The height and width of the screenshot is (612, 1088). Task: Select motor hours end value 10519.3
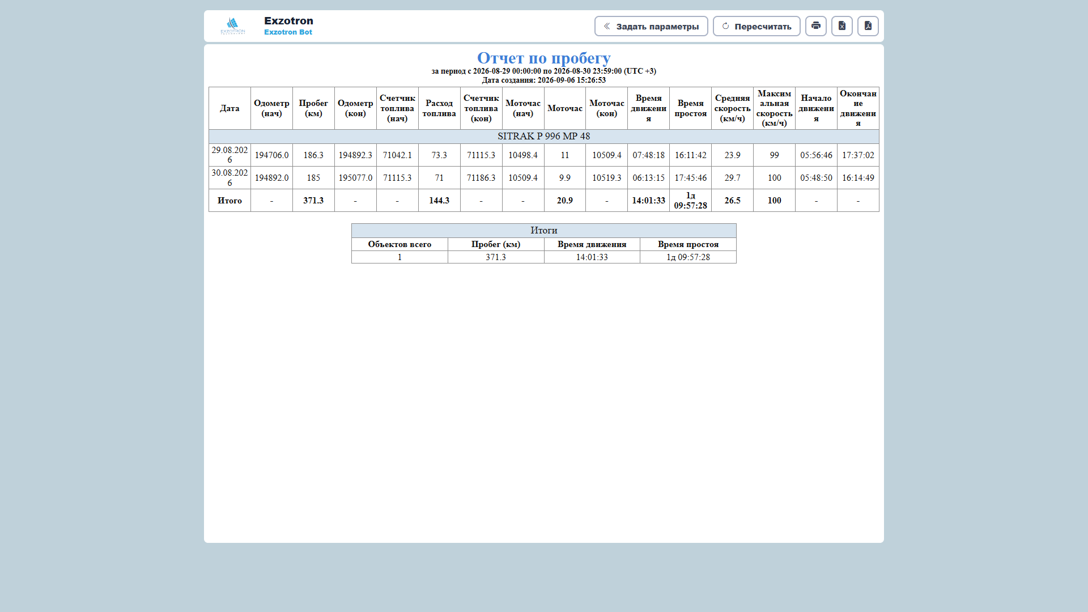[x=606, y=178]
